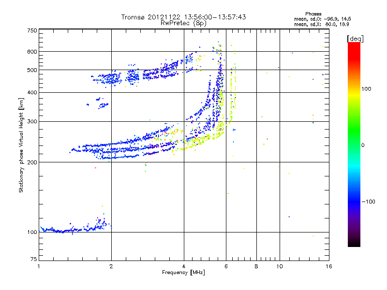Image resolution: width=387 pixels, height=290 pixels.
Task: Click the colorbar tick label '100'
Action: pyautogui.click(x=366, y=89)
